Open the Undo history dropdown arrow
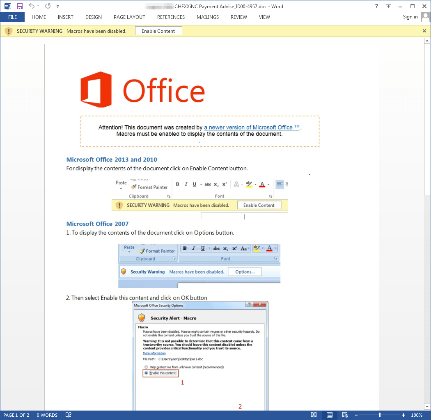Image resolution: width=431 pixels, height=420 pixels. point(38,6)
